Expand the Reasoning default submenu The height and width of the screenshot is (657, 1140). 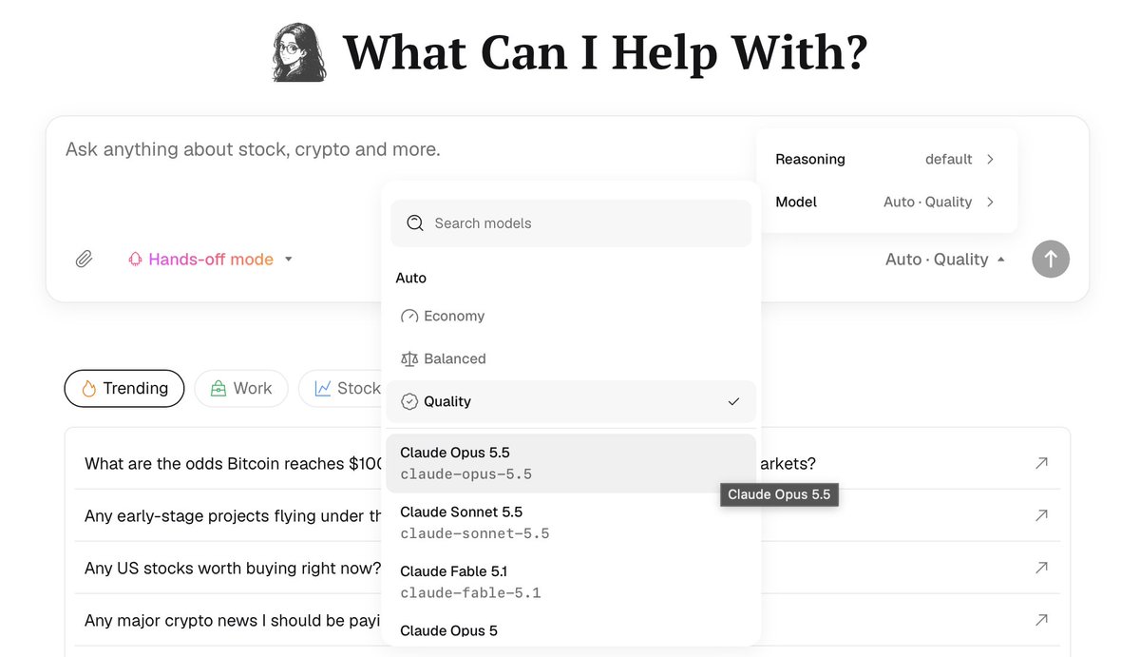click(885, 160)
